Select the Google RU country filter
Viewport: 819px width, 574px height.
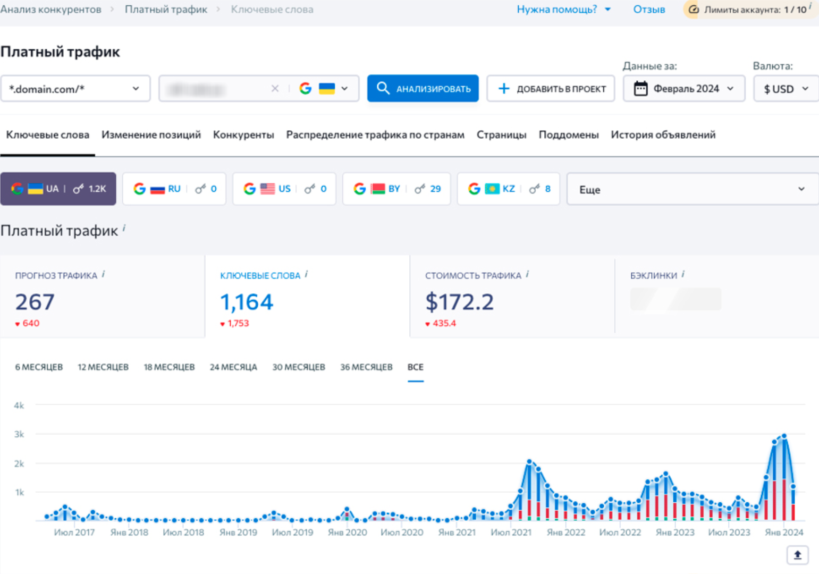coord(174,188)
